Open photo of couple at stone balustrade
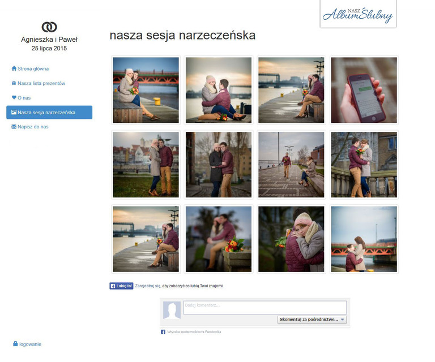 pyautogui.click(x=364, y=165)
